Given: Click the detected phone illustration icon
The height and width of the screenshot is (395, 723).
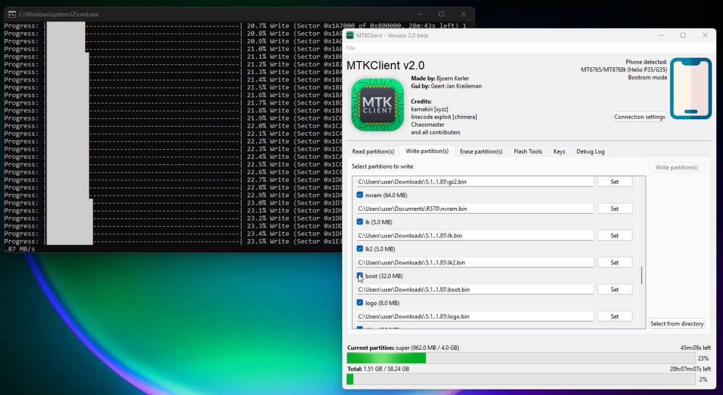Looking at the screenshot, I should click(x=690, y=89).
